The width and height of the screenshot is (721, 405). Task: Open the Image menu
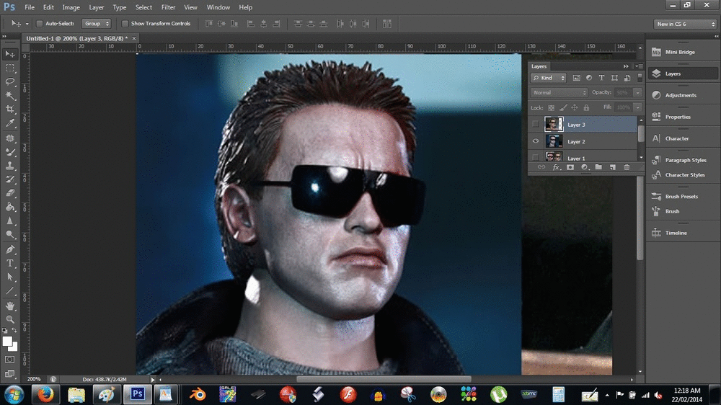point(71,7)
